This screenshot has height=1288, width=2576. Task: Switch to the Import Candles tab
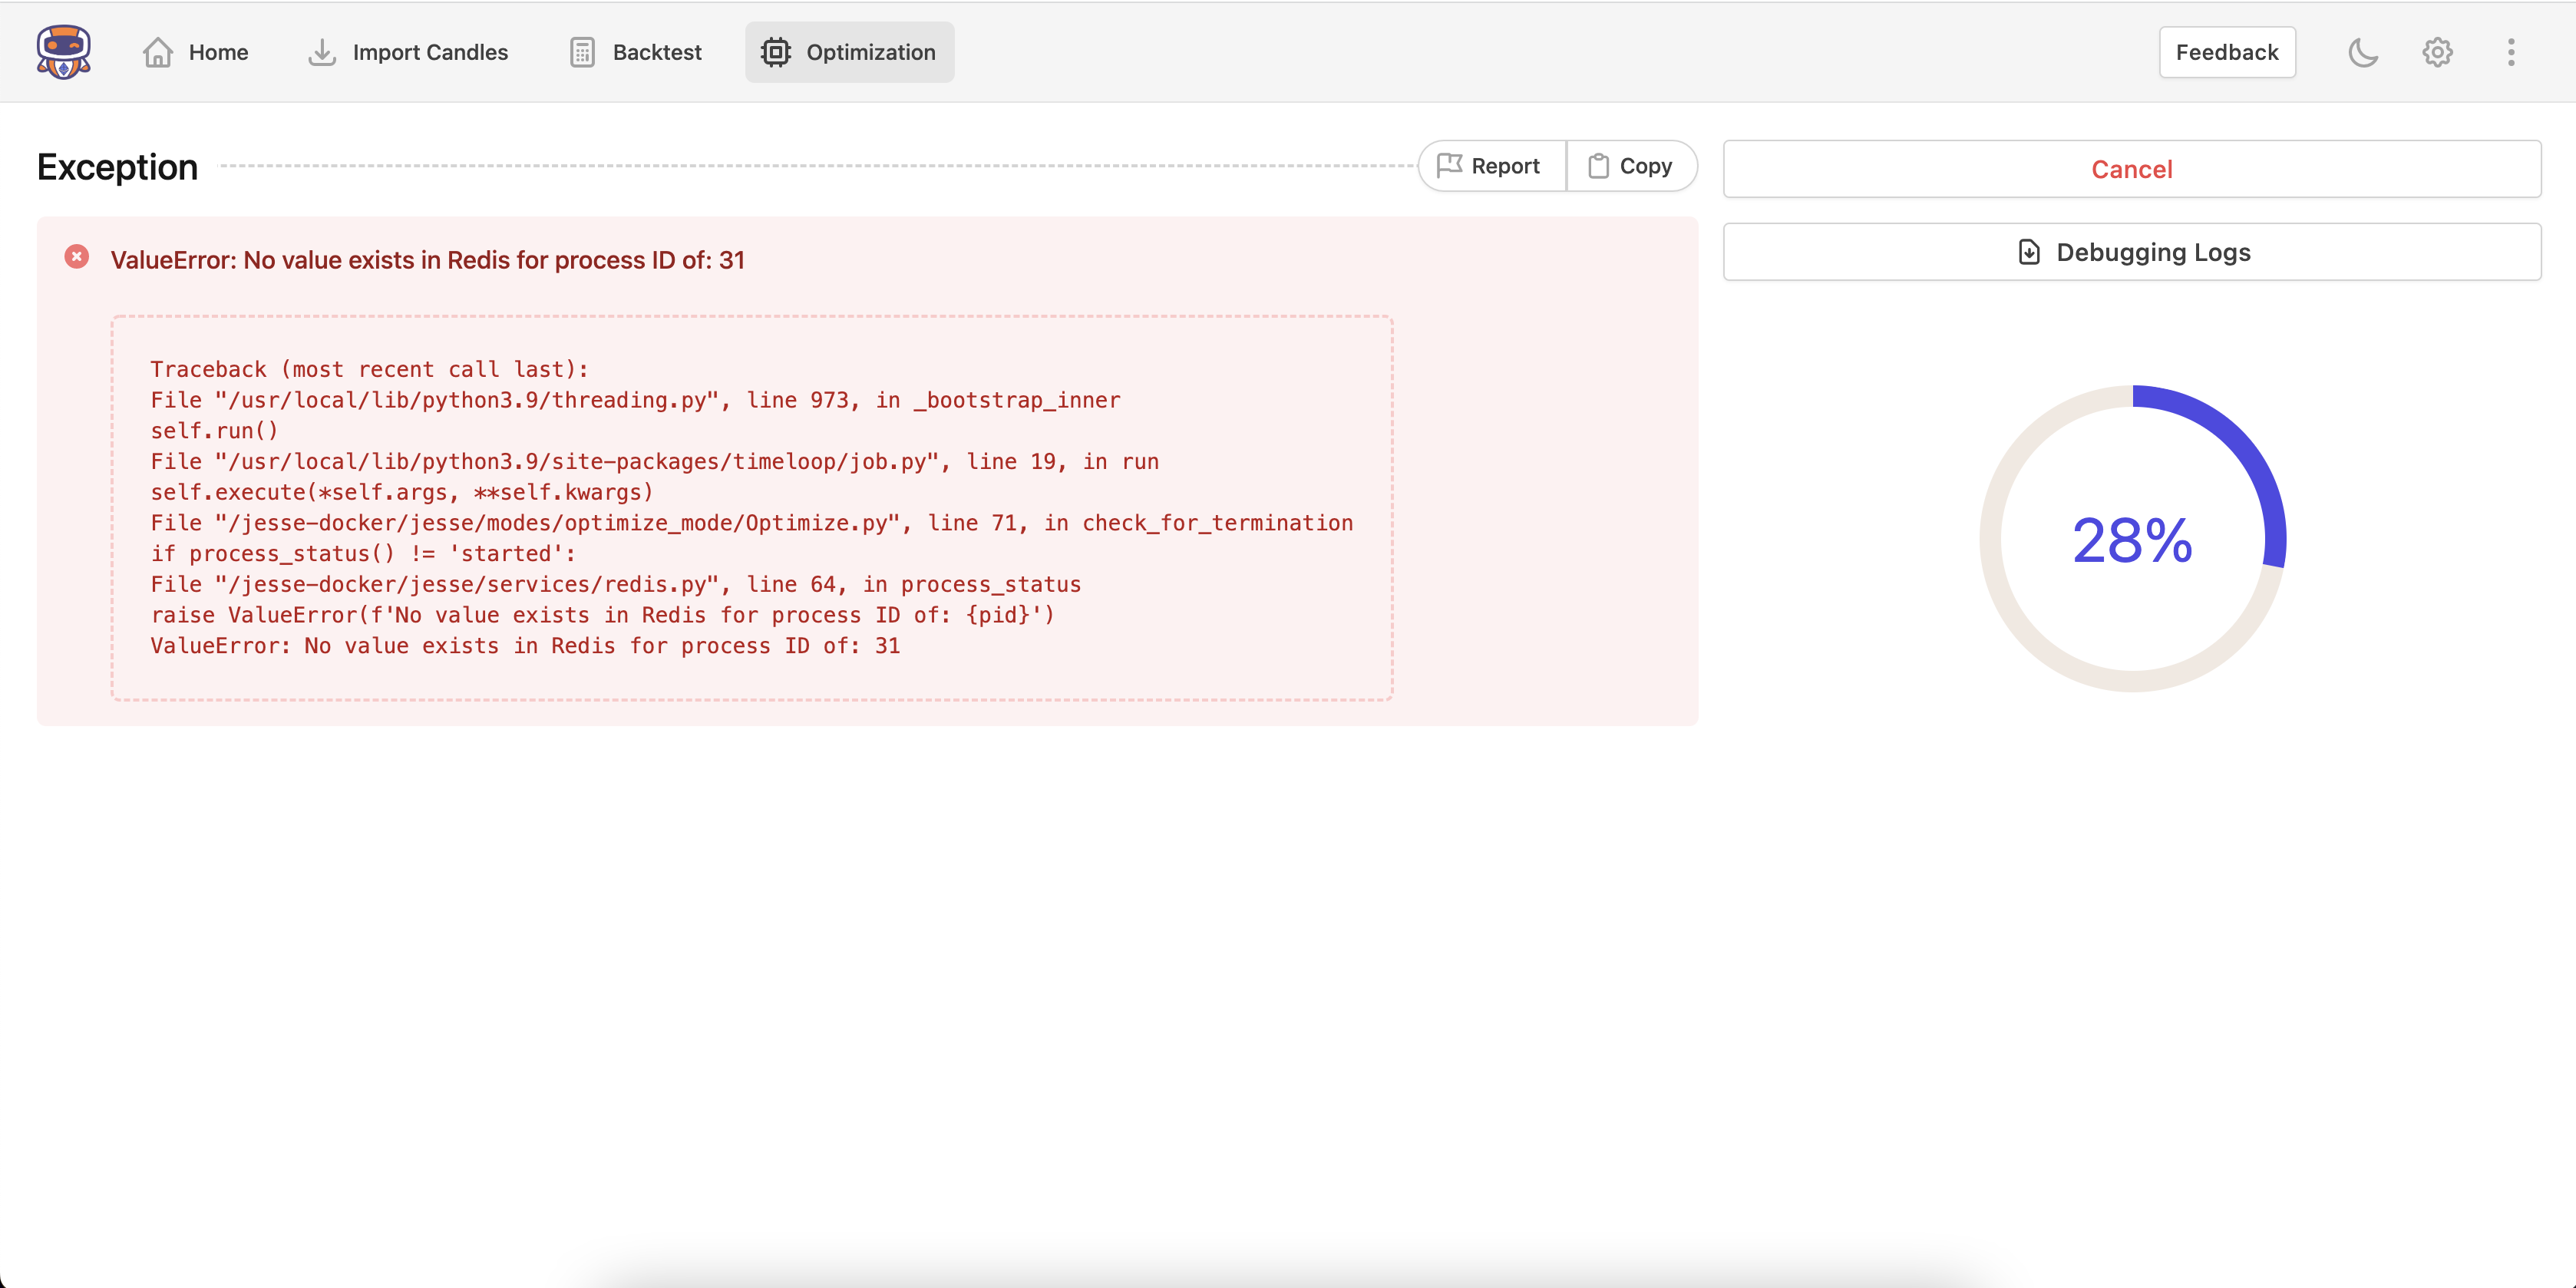point(407,51)
